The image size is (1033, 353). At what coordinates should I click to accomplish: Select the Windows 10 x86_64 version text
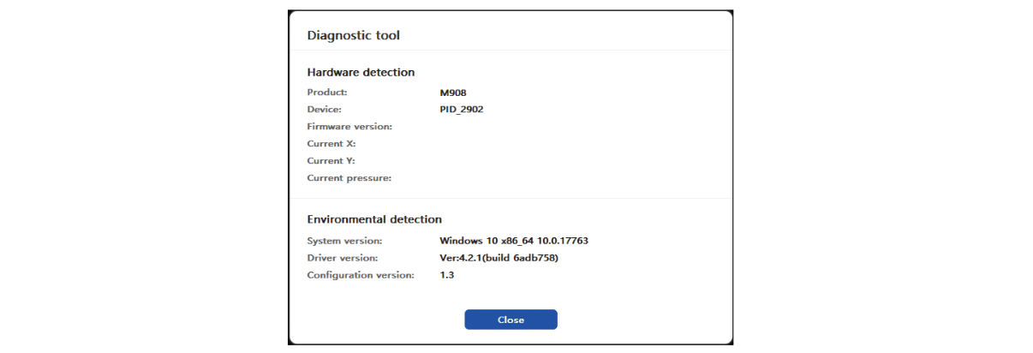514,241
